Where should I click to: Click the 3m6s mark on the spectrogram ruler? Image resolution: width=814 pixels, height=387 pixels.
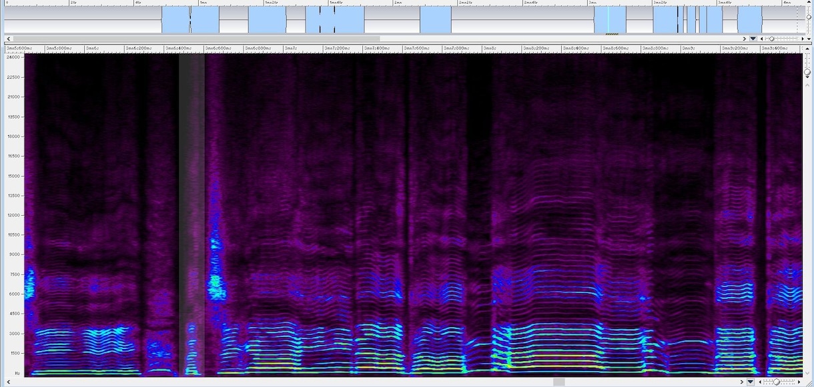93,49
